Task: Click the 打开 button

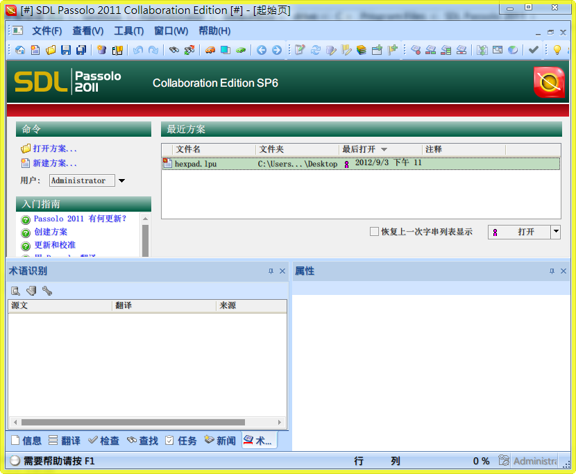Action: [x=519, y=232]
